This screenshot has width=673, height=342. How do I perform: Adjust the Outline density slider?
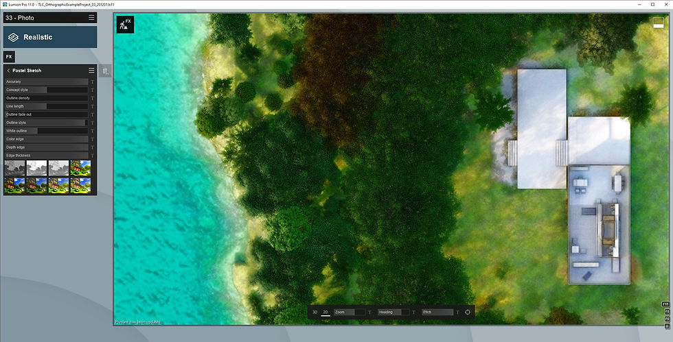47,98
